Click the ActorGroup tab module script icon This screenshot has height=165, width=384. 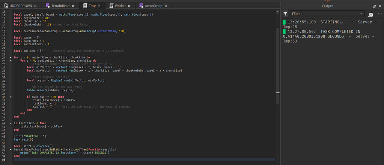coord(141,6)
